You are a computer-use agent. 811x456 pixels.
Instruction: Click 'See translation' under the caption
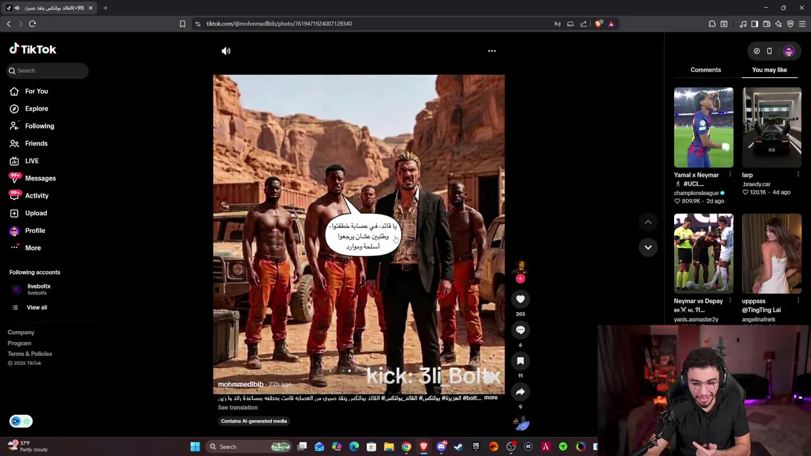click(x=238, y=407)
